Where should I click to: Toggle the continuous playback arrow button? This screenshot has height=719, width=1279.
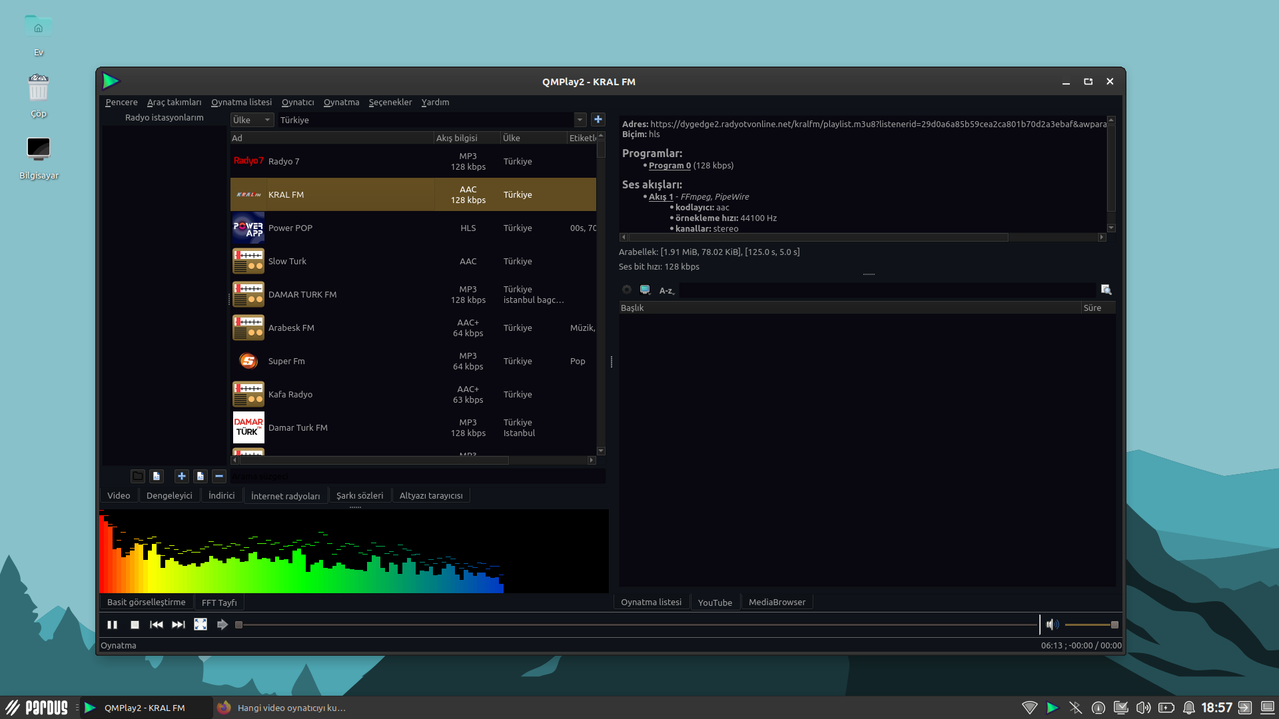[222, 624]
